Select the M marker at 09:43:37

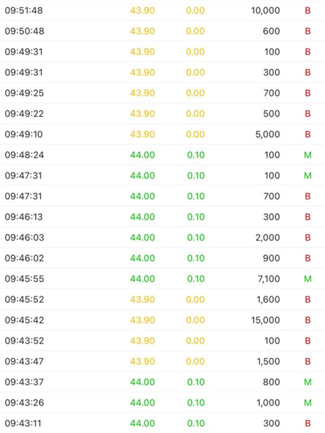pyautogui.click(x=308, y=382)
